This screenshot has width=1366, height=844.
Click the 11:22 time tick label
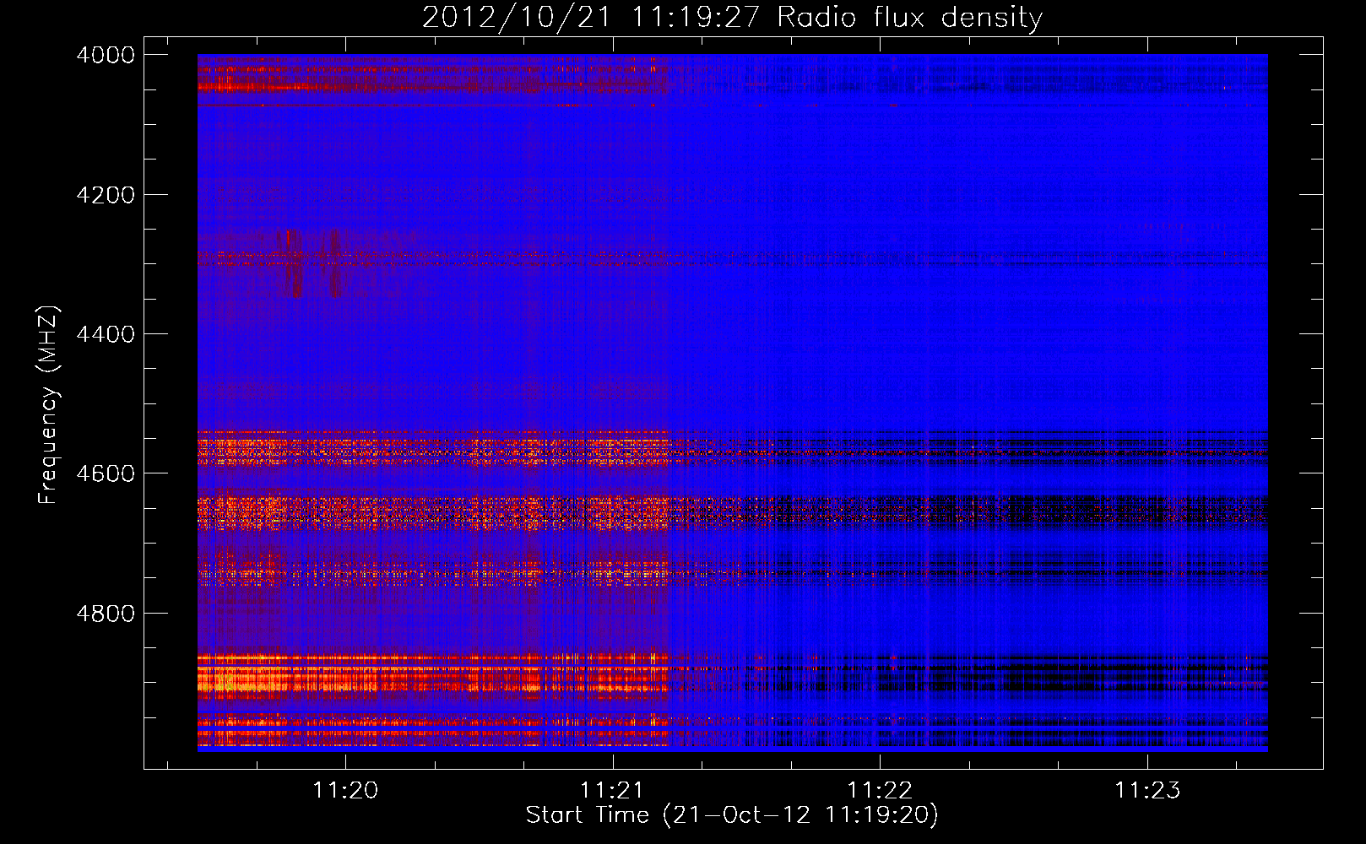point(880,790)
